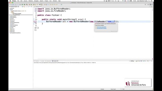Select the Fichier.java editor tab
162x91 pixels.
[38, 7]
